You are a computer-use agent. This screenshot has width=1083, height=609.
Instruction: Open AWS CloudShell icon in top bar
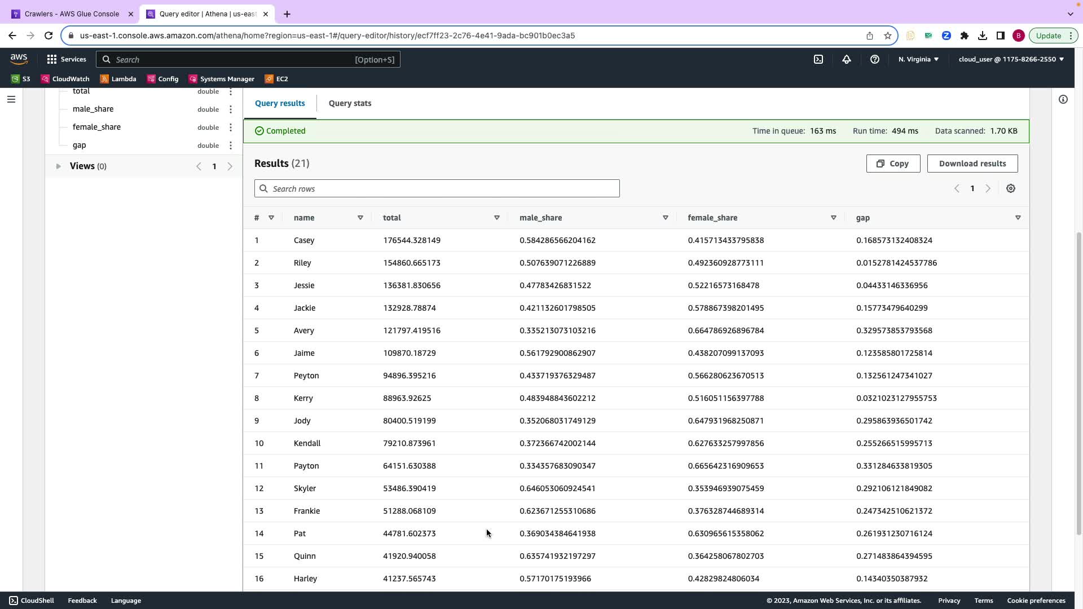pos(818,59)
